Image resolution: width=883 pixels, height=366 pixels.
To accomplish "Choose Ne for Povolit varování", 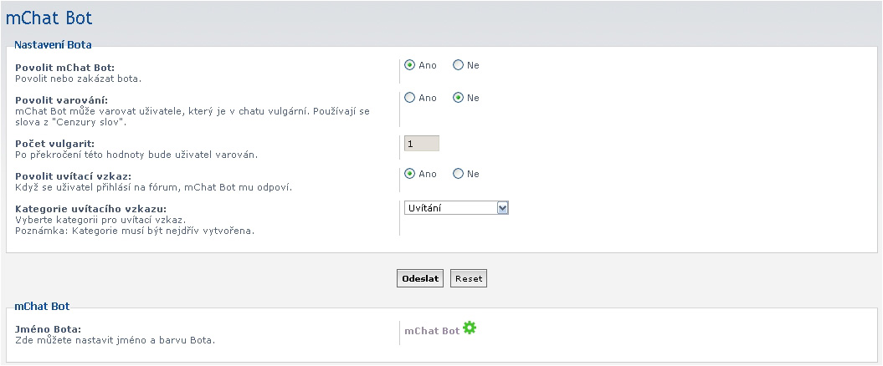I will pos(459,98).
